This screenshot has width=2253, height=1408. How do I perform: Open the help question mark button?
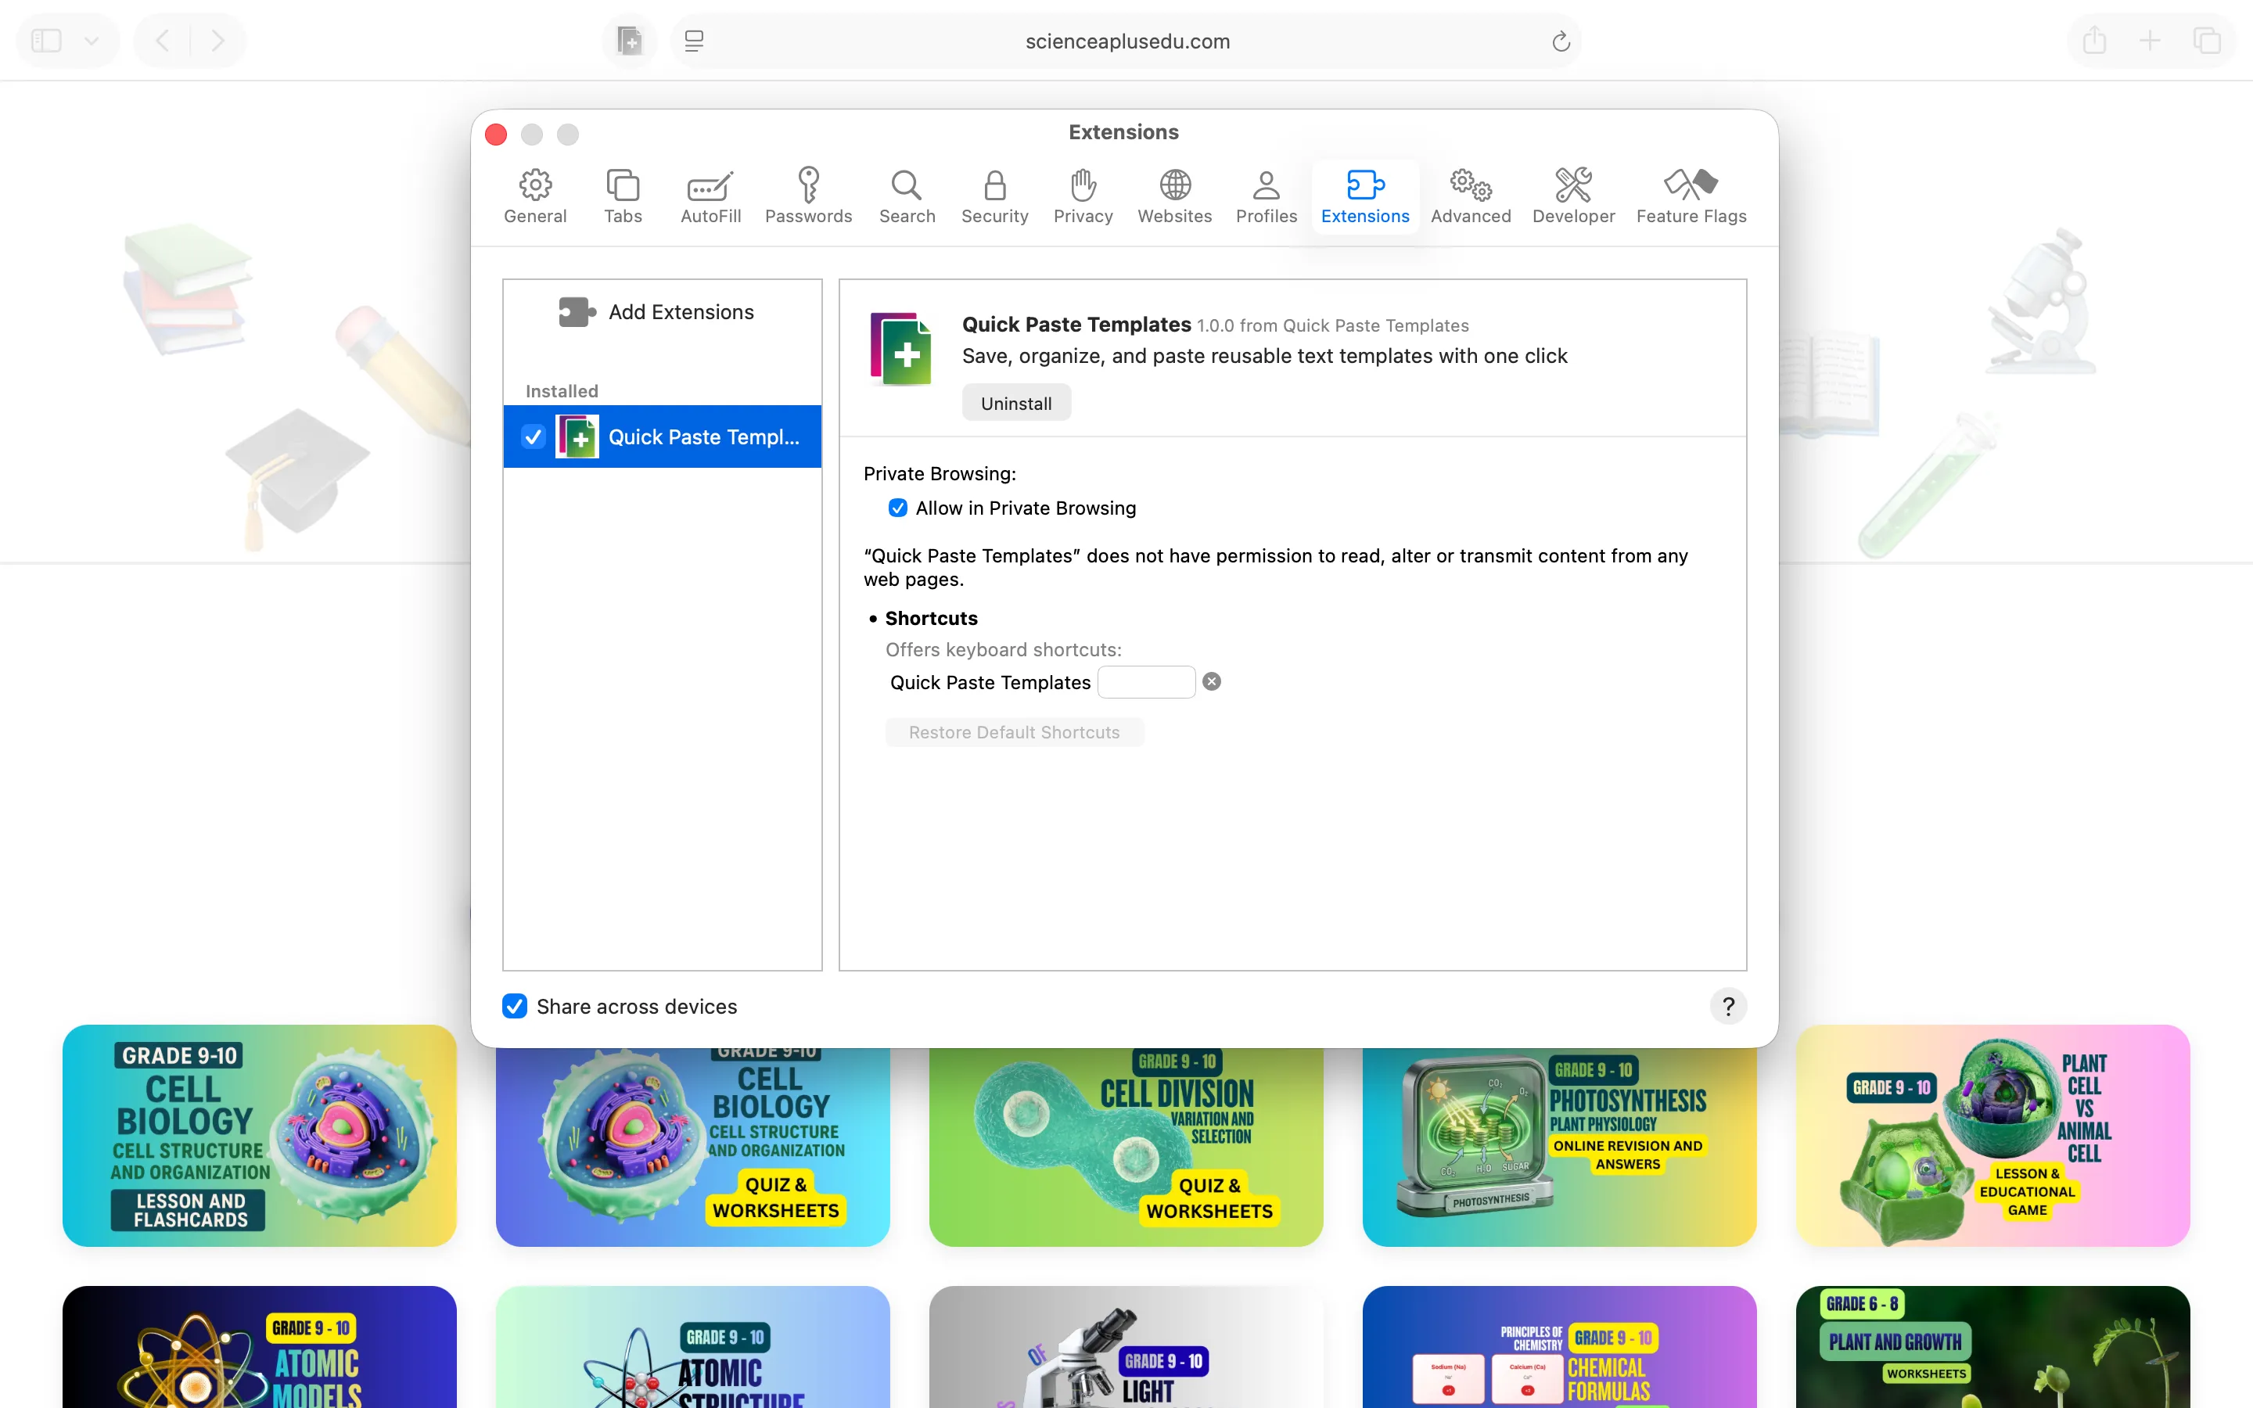1728,1006
